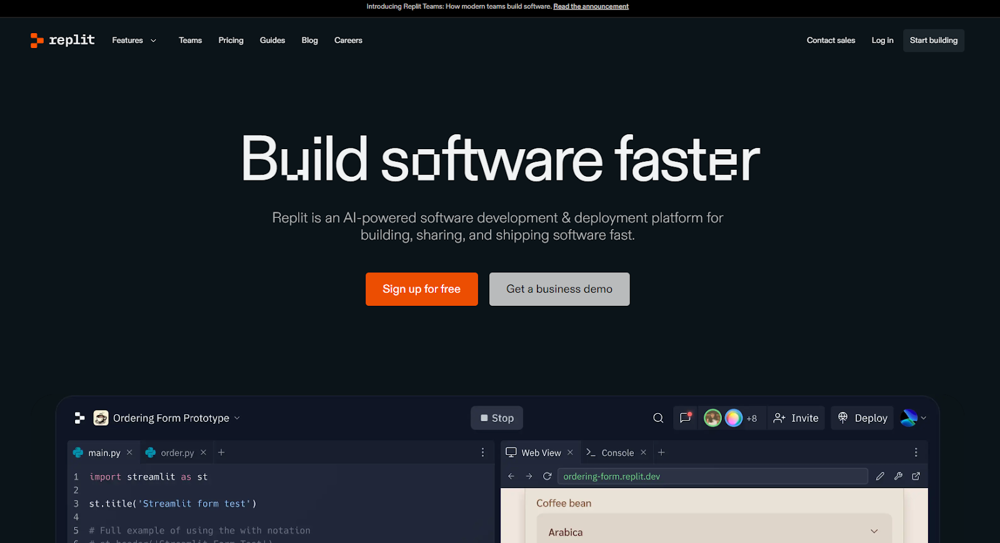The image size is (1000, 543).
Task: Open the wrench devtools icon
Action: coord(898,476)
